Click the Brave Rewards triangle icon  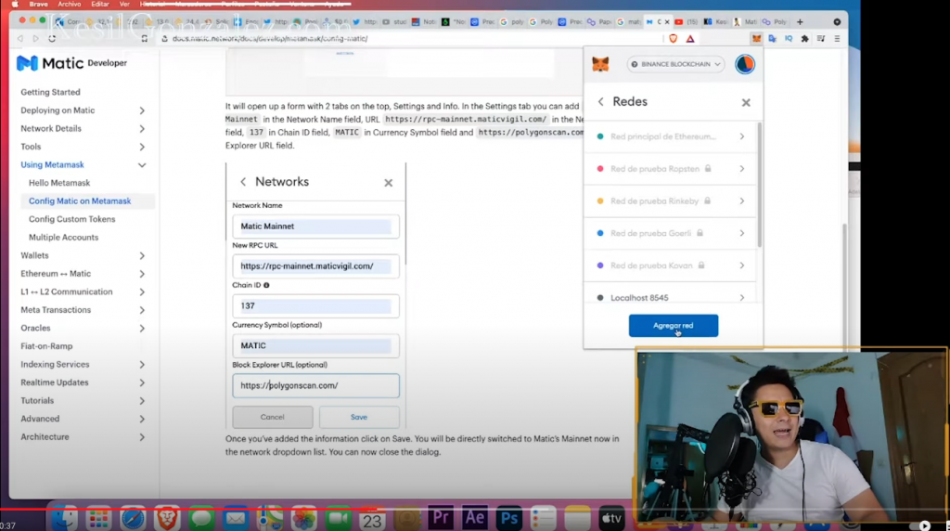point(690,38)
